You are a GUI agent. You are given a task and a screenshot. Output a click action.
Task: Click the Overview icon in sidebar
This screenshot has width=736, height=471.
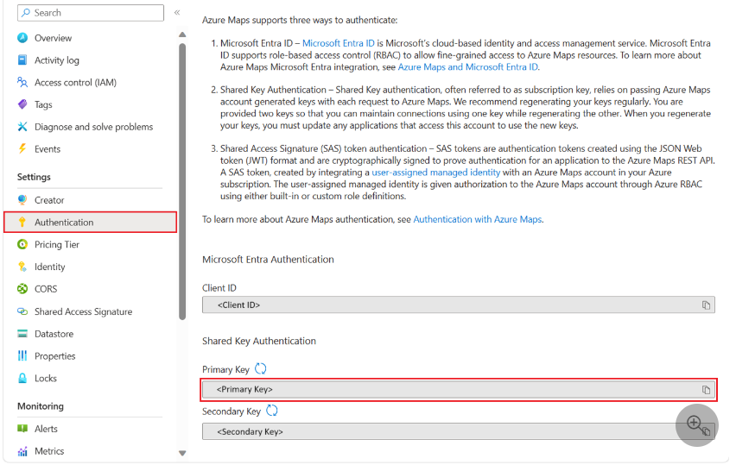pyautogui.click(x=22, y=38)
